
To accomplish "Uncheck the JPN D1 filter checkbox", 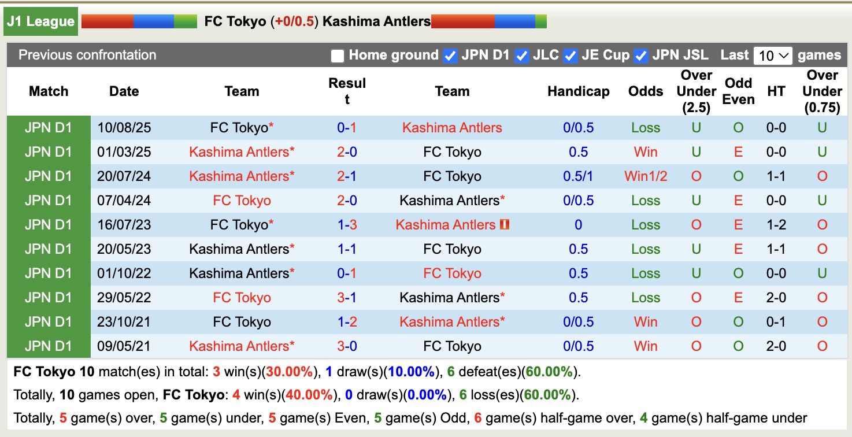I will 449,55.
